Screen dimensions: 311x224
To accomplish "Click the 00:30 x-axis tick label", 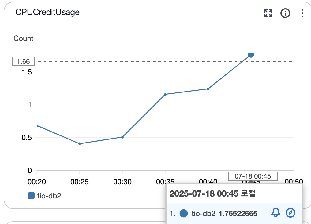I will [x=122, y=182].
